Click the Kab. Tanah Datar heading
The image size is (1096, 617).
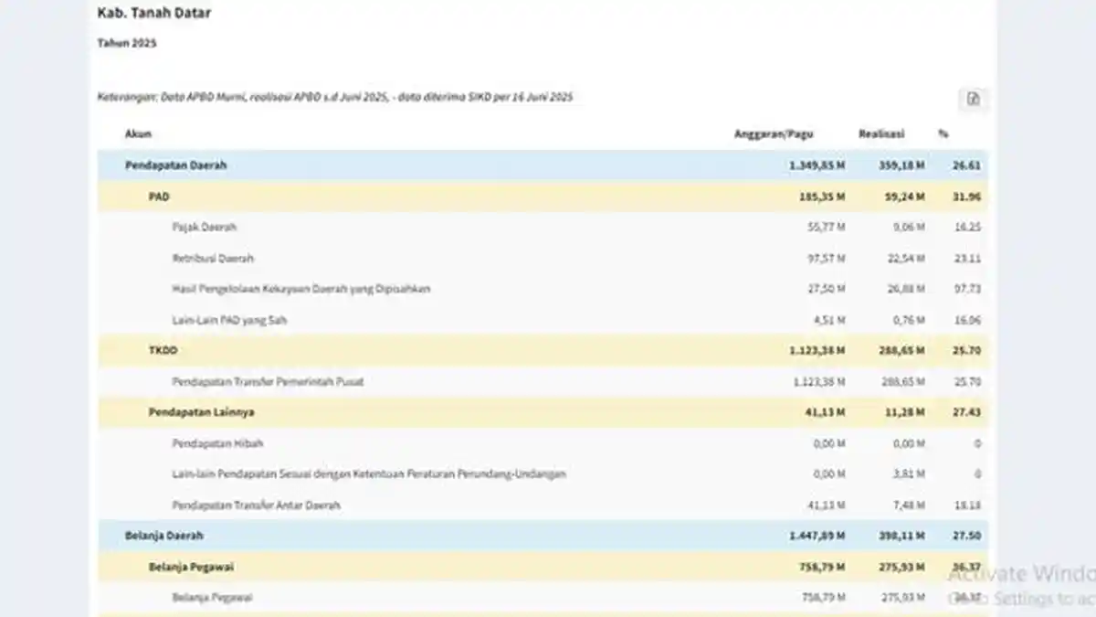coord(154,13)
